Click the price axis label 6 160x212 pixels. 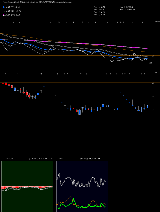[x=153, y=83]
